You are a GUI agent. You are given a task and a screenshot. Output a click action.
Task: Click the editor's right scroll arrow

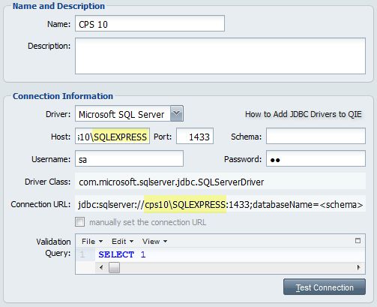[x=359, y=268]
